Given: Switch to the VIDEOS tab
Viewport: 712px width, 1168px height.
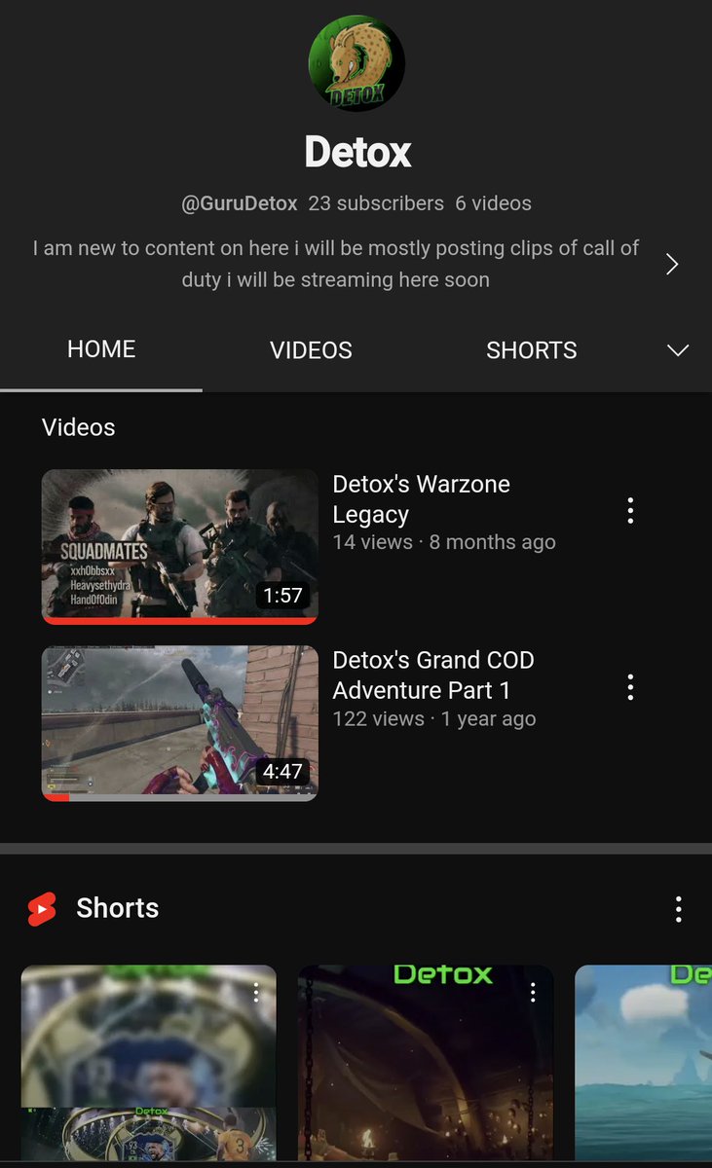Looking at the screenshot, I should click(x=311, y=350).
